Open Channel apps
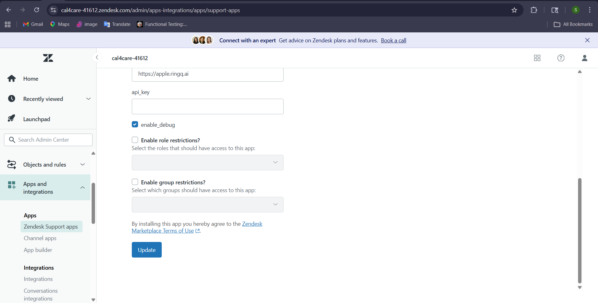This screenshot has height=303, width=598. [40, 238]
